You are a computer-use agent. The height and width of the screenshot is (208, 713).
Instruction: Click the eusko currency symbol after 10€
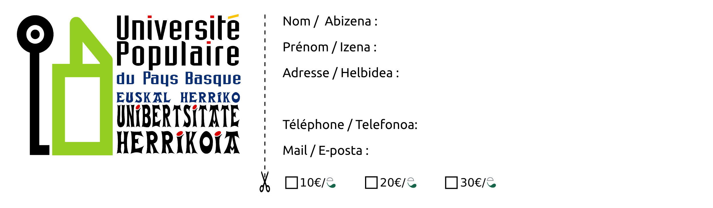pyautogui.click(x=331, y=183)
